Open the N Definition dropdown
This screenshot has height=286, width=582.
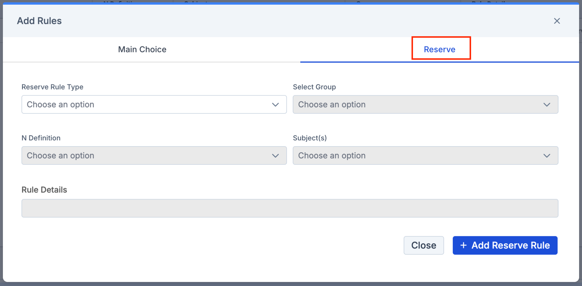click(154, 155)
